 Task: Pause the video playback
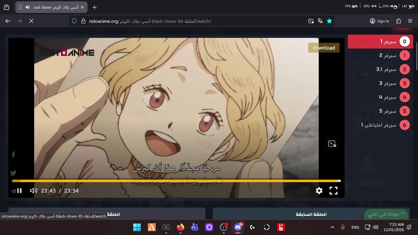pos(19,191)
